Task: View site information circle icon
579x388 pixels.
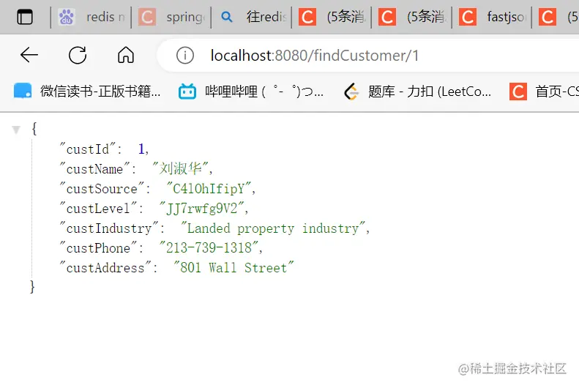Action: 185,56
